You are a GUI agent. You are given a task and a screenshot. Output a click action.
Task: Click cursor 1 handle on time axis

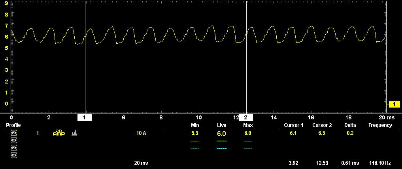[x=85, y=117]
